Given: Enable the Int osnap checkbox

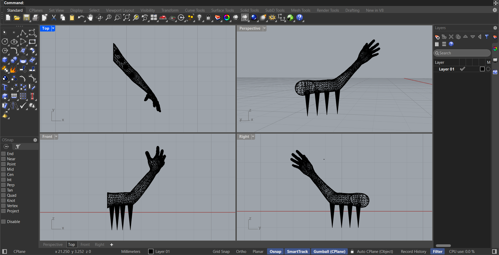Looking at the screenshot, I should (3, 180).
